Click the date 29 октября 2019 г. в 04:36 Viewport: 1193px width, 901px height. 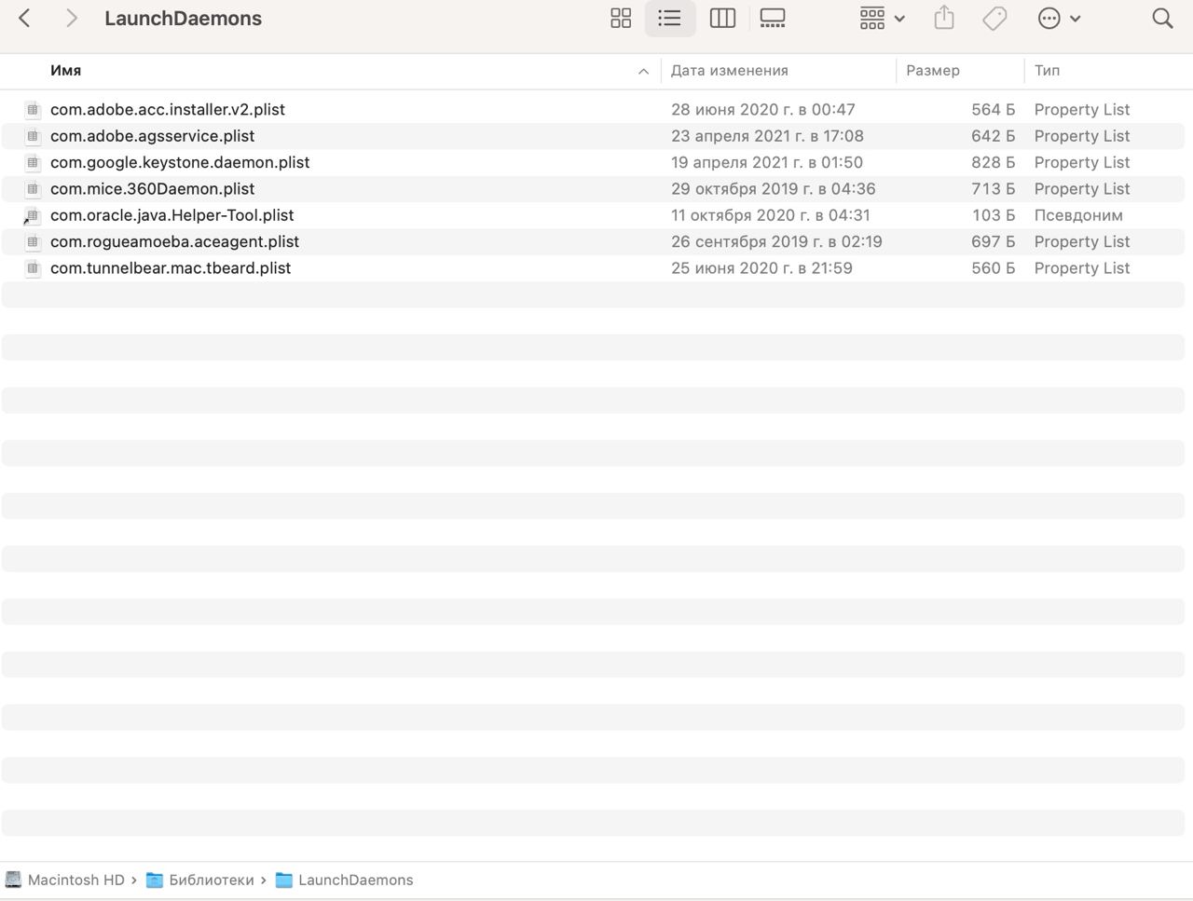point(773,188)
